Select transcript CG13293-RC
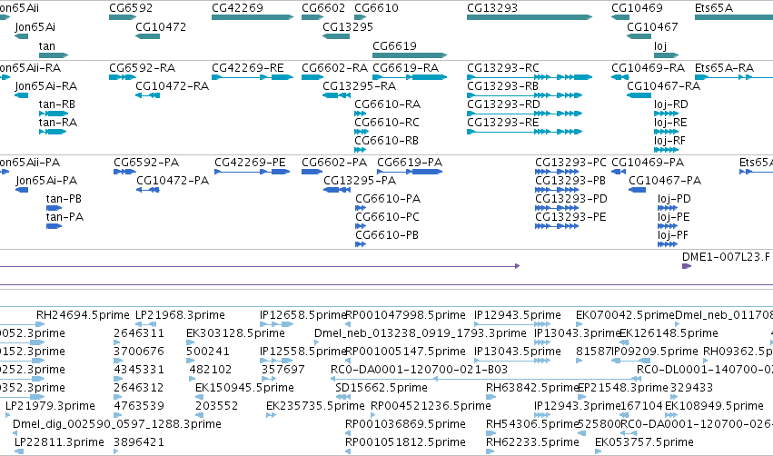The image size is (773, 456). pyautogui.click(x=503, y=68)
